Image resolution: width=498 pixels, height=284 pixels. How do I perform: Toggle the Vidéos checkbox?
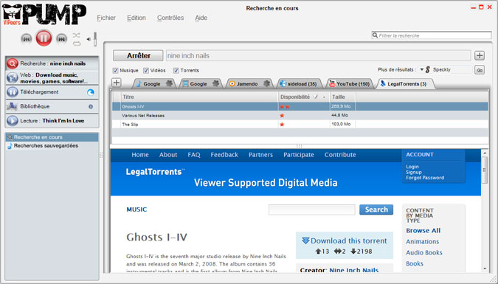(x=146, y=71)
